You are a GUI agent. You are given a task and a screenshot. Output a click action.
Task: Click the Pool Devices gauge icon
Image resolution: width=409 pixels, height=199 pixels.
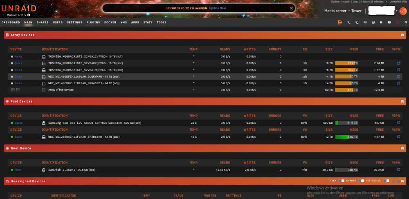pyautogui.click(x=402, y=101)
